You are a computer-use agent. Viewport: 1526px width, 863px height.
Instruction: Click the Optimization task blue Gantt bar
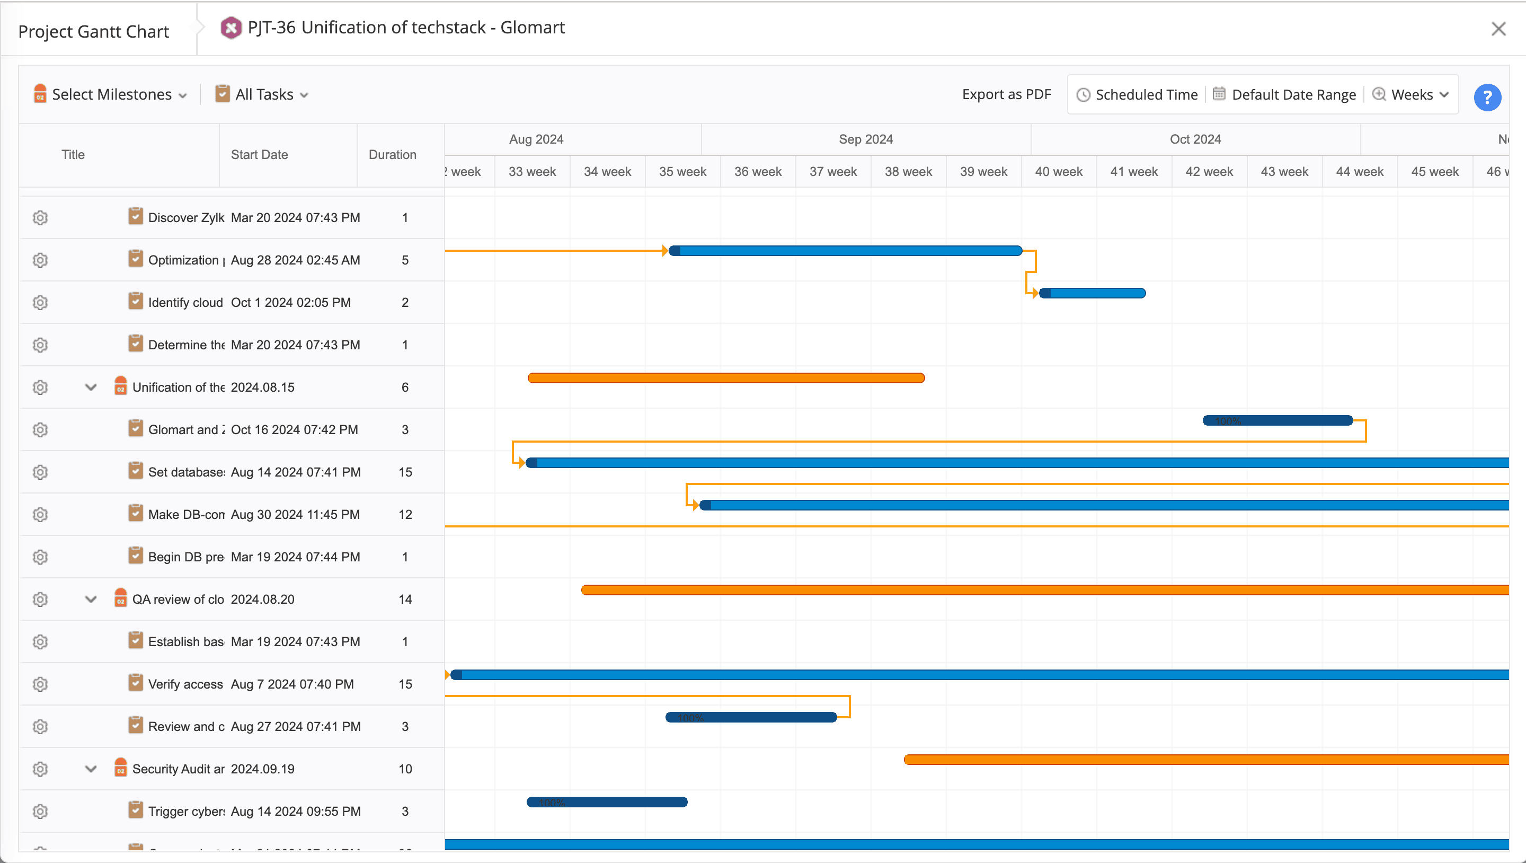click(x=845, y=251)
